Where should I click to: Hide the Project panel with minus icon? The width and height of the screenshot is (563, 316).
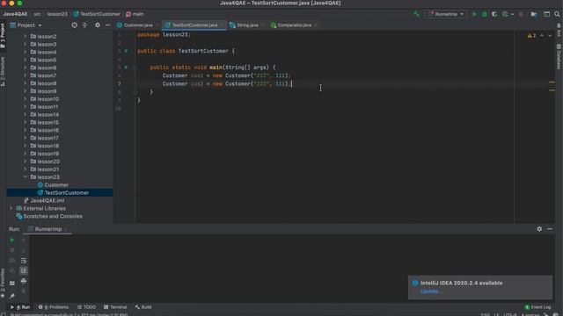(x=107, y=25)
